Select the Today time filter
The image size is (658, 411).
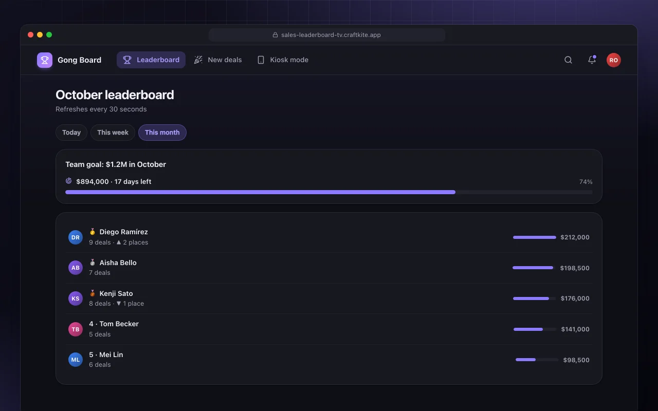(x=71, y=133)
